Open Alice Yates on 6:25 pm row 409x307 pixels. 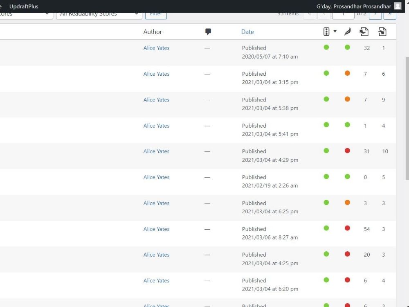[x=156, y=203]
